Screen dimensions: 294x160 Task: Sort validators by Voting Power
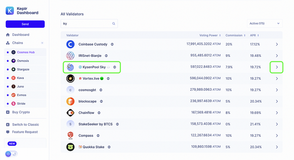(209, 35)
